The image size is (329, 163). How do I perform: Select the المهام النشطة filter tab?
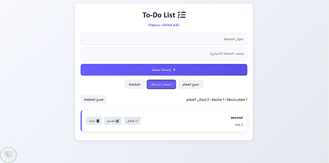[x=161, y=85]
